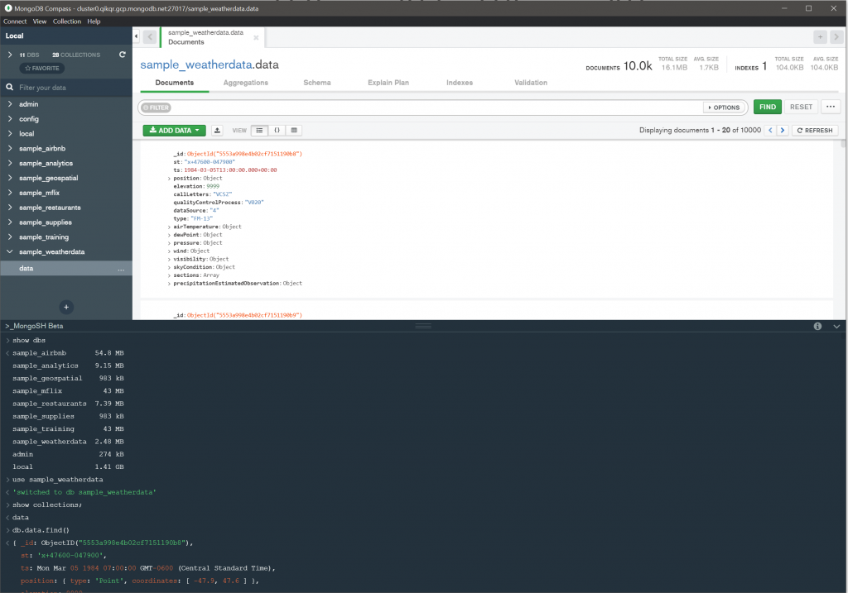Open the Collection menu
This screenshot has height=593, width=848.
[67, 22]
